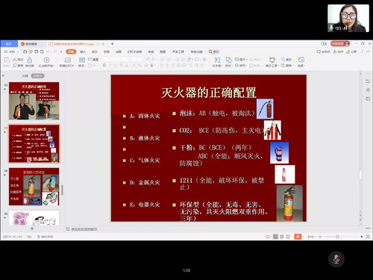The image size is (373, 280).
Task: Toggle the muted microphone button
Action: [336, 259]
